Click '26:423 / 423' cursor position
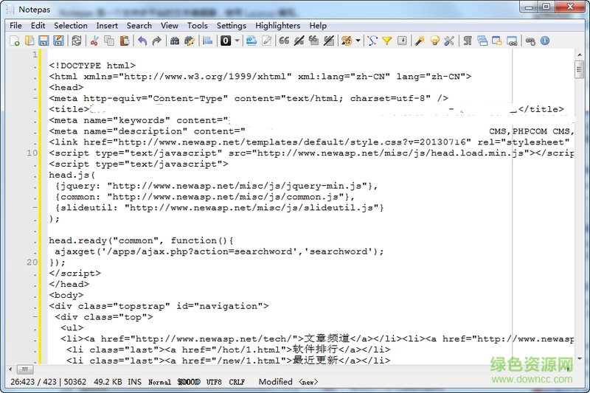The image size is (590, 393). (x=33, y=382)
